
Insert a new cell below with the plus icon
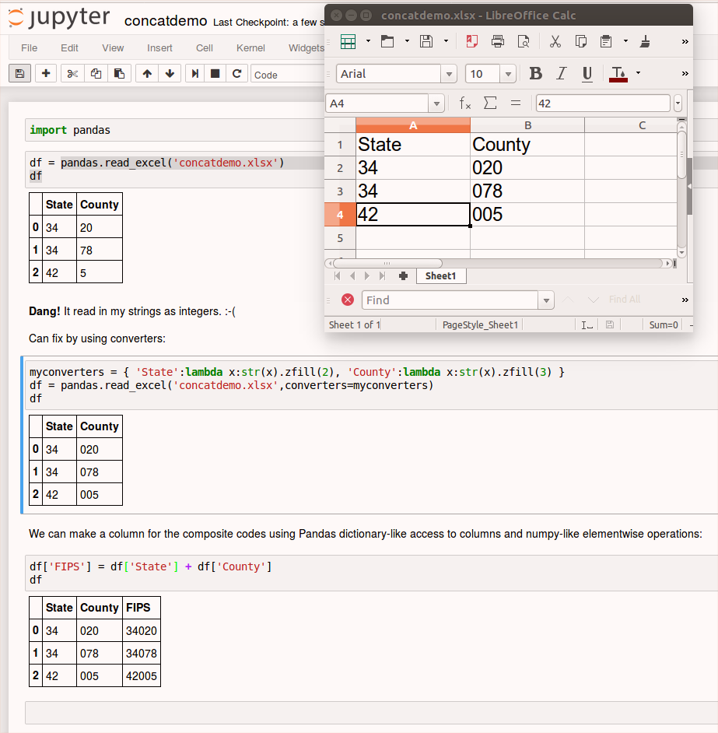tap(46, 74)
